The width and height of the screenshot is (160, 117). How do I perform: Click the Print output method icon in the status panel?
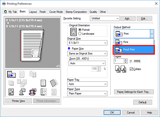(11, 74)
